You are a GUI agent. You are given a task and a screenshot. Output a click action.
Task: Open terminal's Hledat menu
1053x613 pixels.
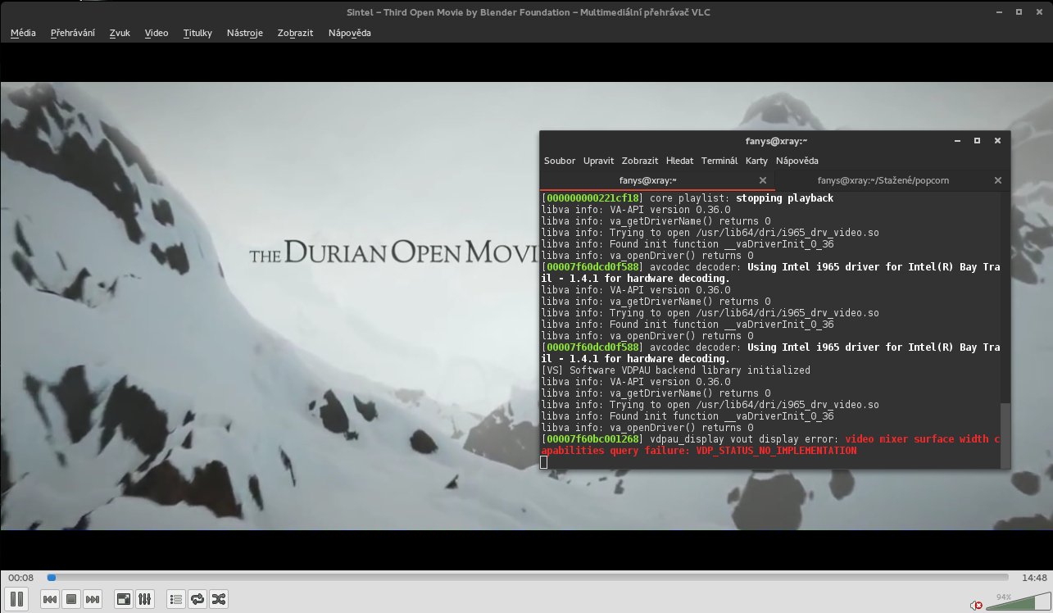tap(679, 161)
